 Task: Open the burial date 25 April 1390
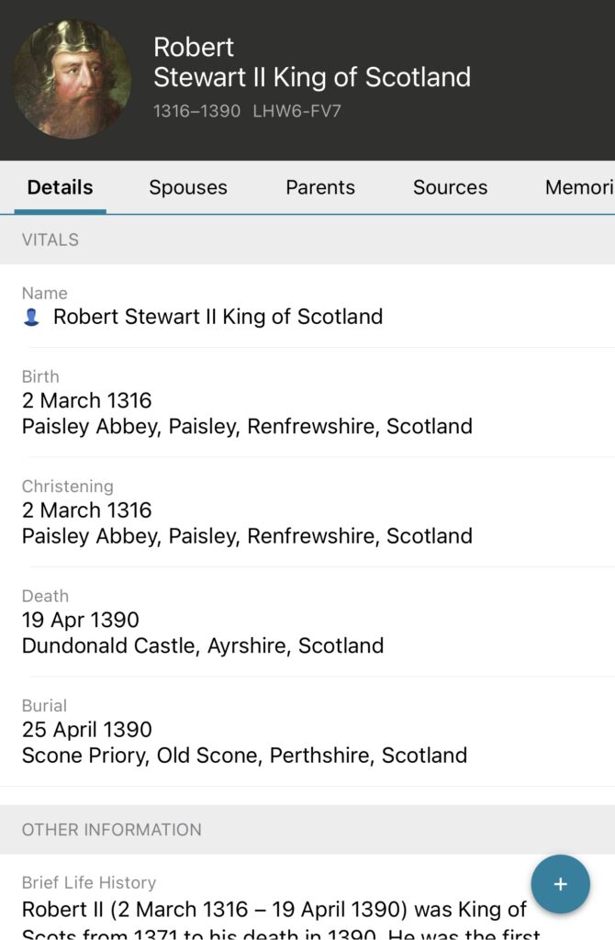click(87, 730)
